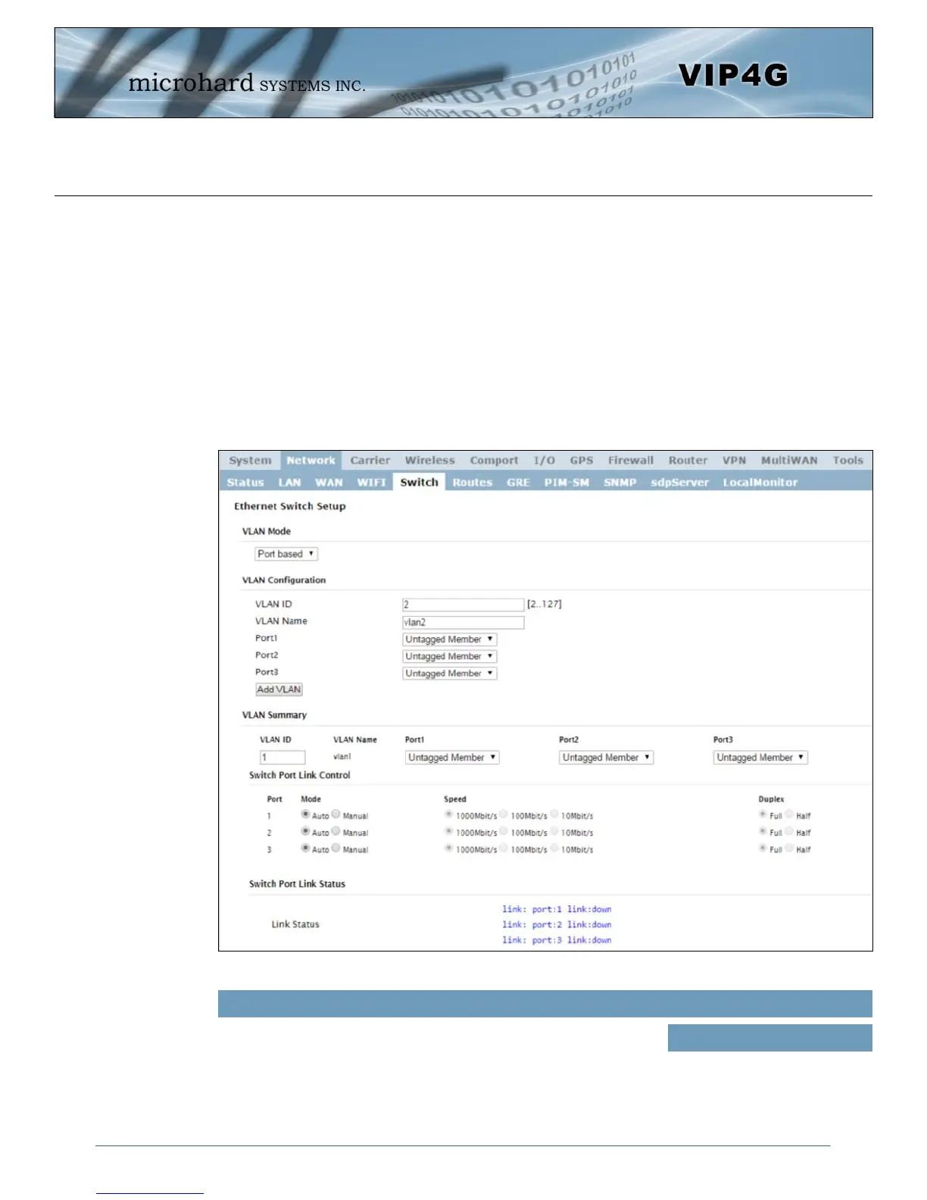Screen dimensions: 927x1200
Task: Expand the VLAN Mode Port based dropdown
Action: tap(286, 554)
